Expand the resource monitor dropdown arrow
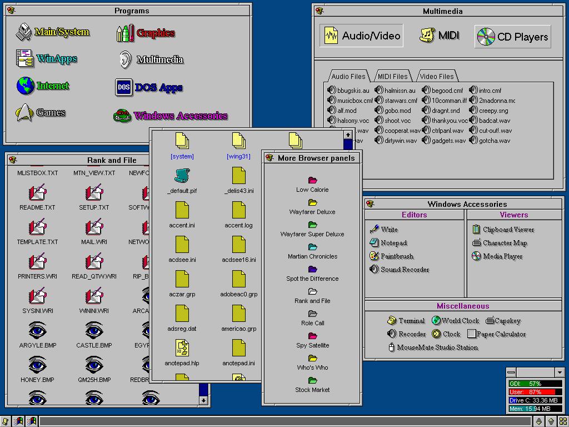This screenshot has height=427, width=569. 560,373
